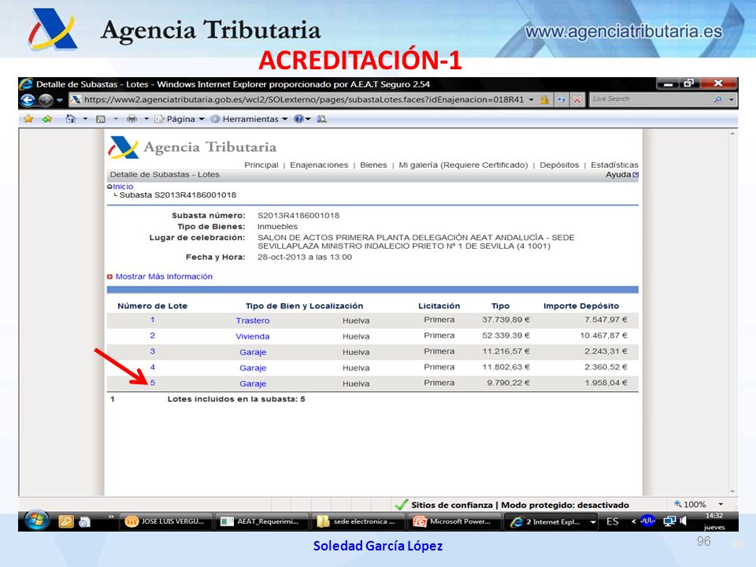Click the Ayuda help link
This screenshot has height=567, width=756.
(621, 175)
